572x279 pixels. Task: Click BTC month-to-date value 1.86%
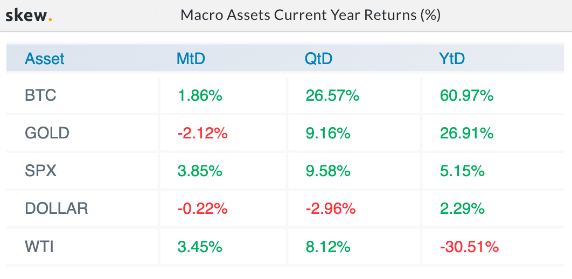200,96
